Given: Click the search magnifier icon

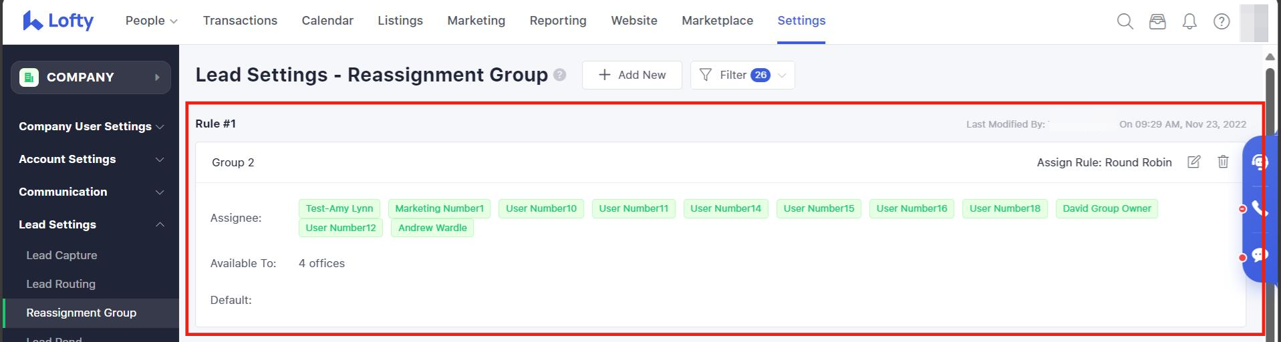Looking at the screenshot, I should 1125,21.
